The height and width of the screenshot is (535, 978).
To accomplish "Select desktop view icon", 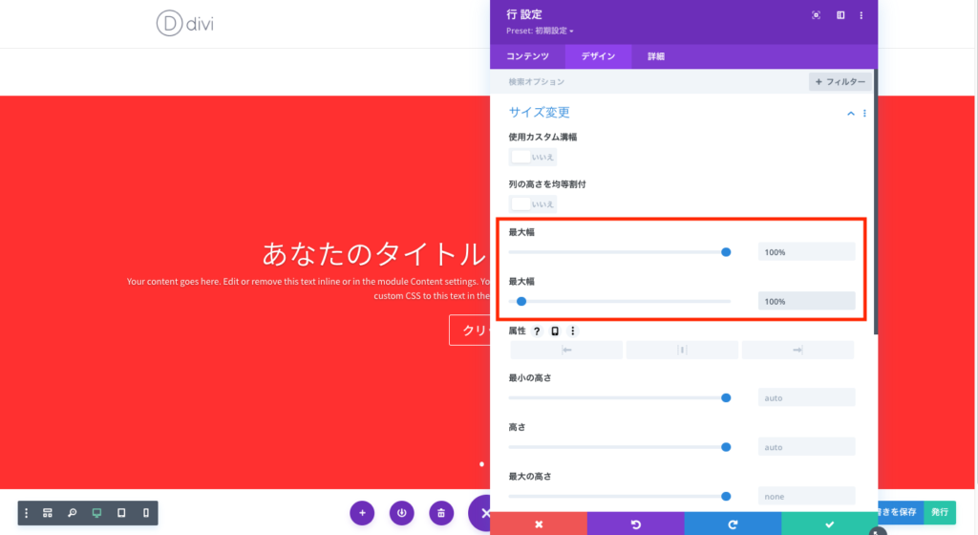I will point(96,513).
